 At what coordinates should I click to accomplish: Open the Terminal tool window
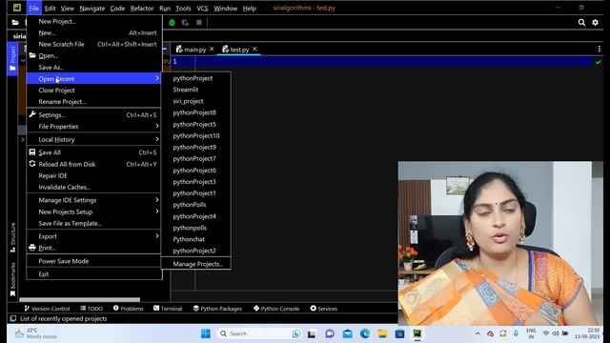point(168,309)
